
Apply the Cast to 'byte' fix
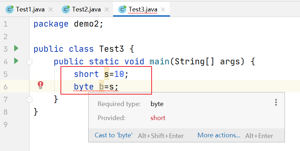[113, 135]
